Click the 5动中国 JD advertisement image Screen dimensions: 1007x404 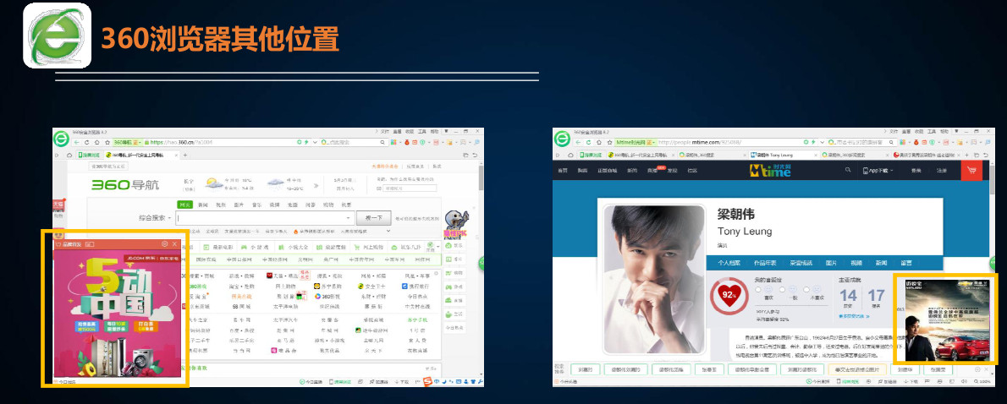pyautogui.click(x=116, y=314)
